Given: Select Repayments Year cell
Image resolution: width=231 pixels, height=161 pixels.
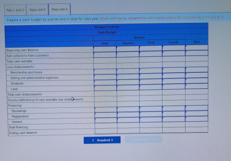Looking at the screenshot, I should coord(197,113).
